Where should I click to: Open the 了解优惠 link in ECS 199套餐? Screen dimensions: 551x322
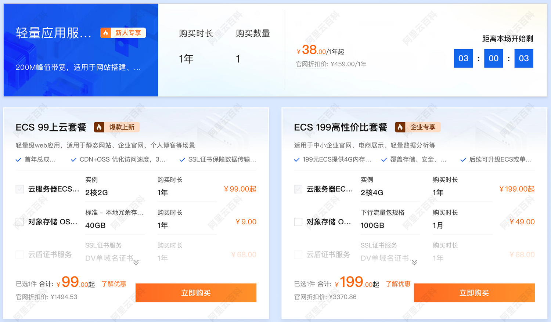coord(398,284)
